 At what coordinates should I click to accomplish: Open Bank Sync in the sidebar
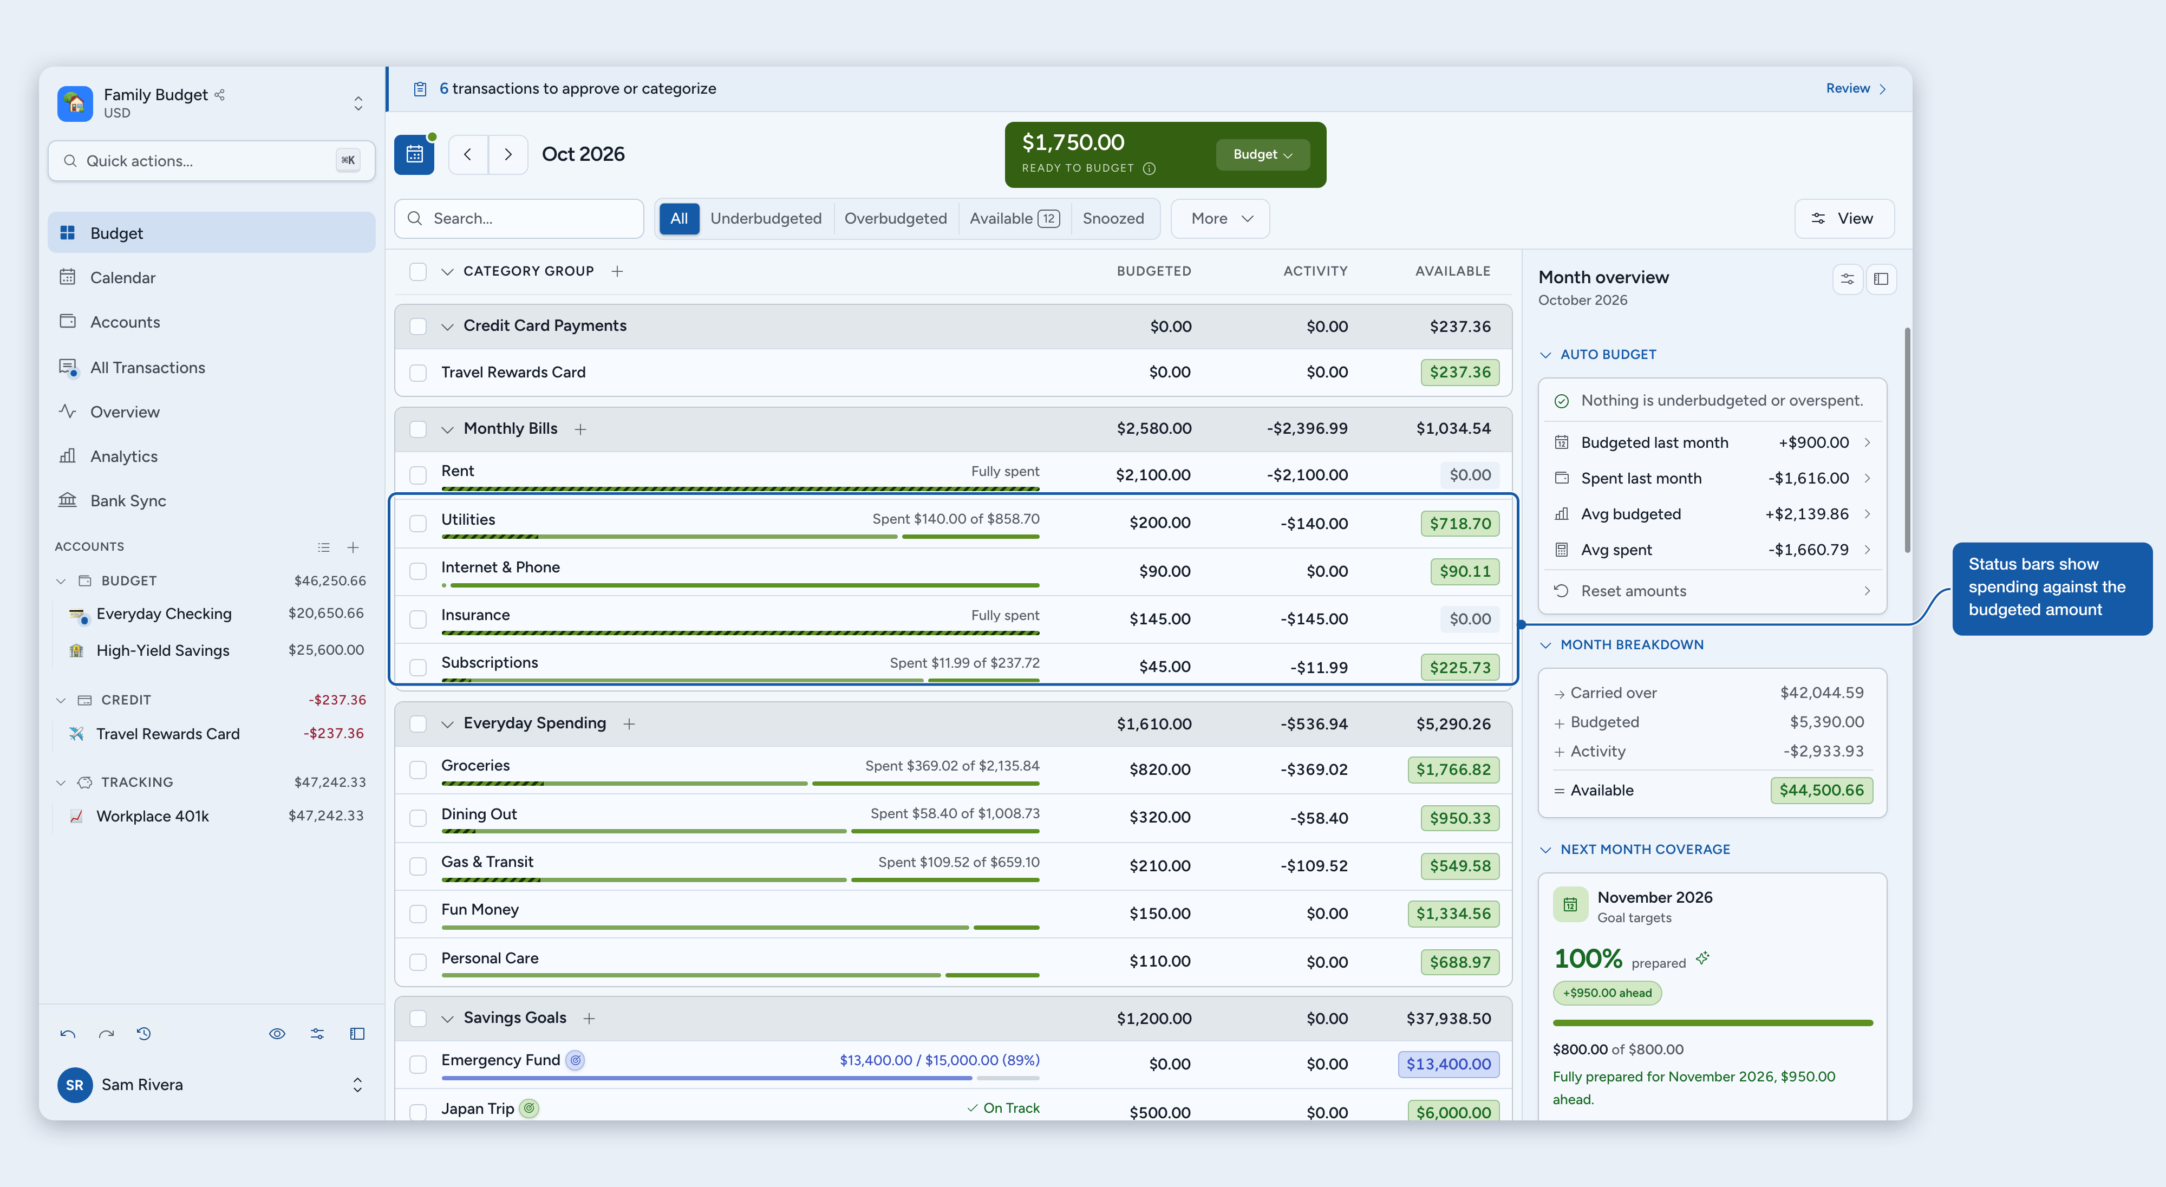[211, 501]
